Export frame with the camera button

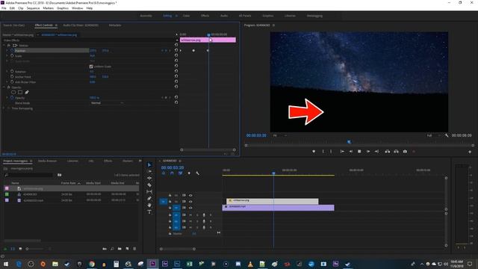coord(405,151)
